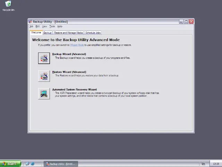Click the Restore Wizard (Advanced) icon button

(44, 76)
